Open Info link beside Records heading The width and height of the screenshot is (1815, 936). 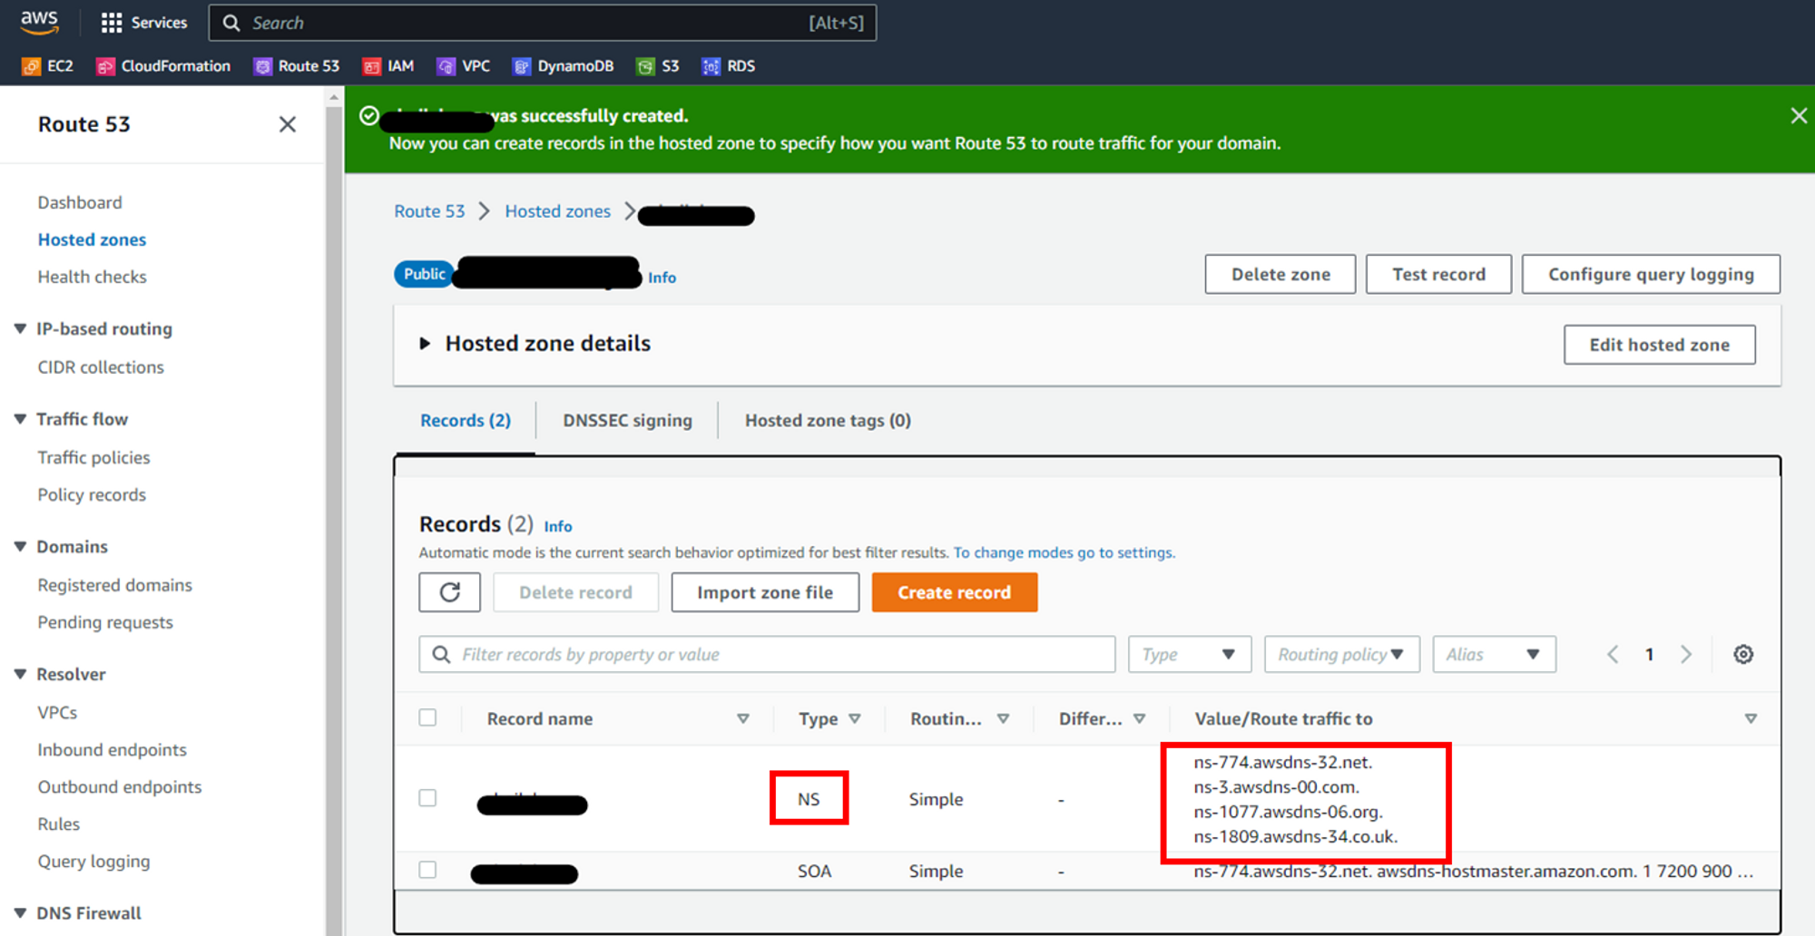click(x=558, y=526)
